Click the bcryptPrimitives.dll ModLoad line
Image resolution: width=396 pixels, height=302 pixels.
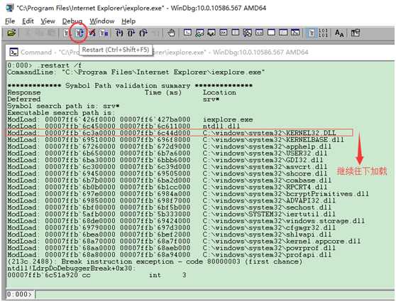pos(187,194)
